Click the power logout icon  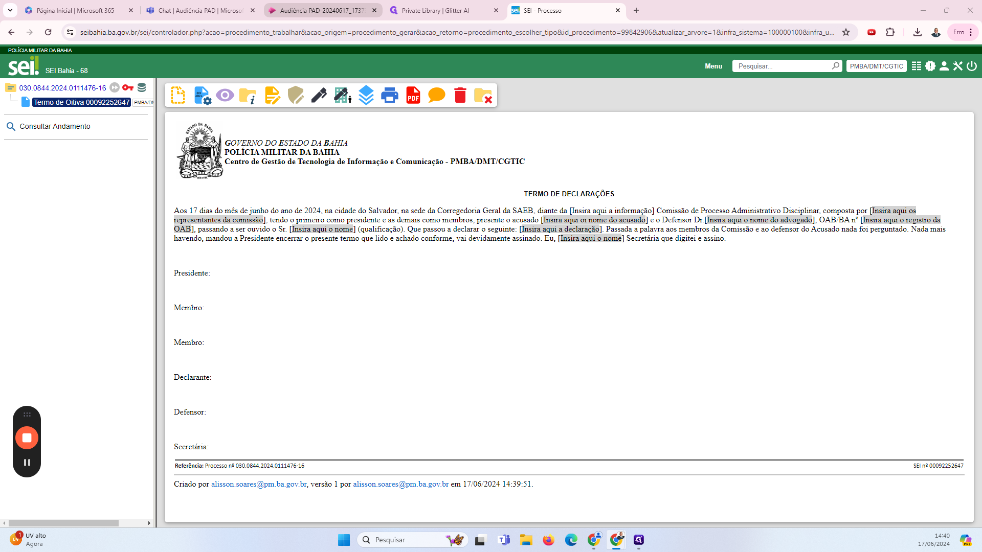pos(972,66)
